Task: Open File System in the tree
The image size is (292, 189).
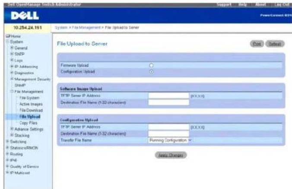Action: tap(29, 98)
